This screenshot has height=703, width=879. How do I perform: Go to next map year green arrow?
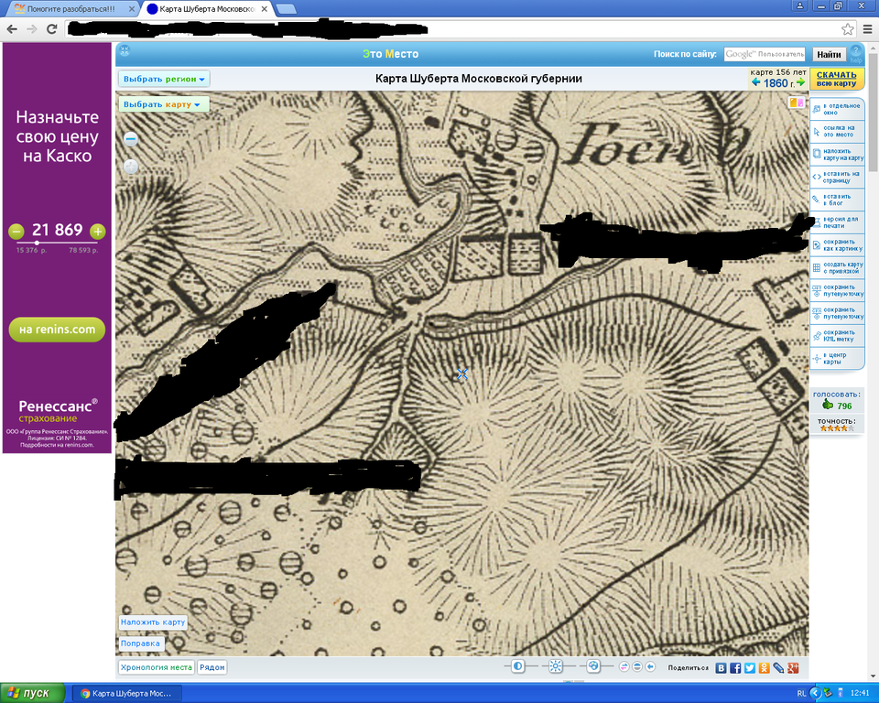click(x=800, y=82)
